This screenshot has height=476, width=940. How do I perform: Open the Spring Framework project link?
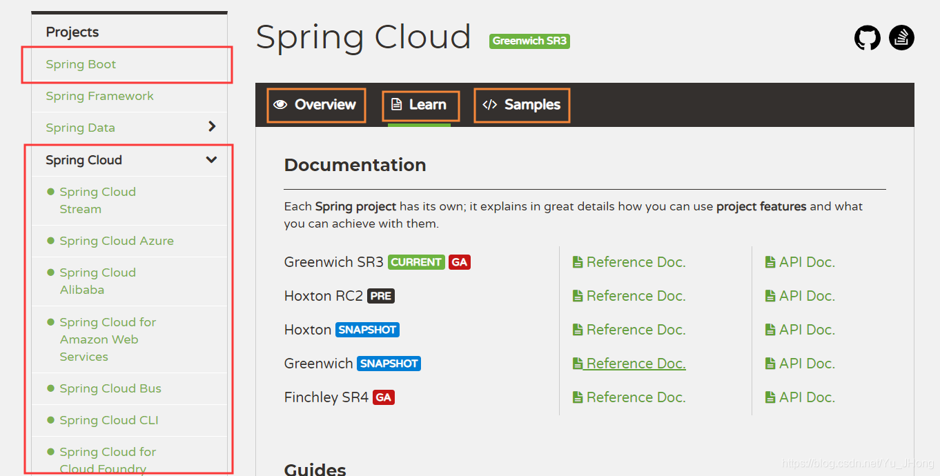(99, 96)
